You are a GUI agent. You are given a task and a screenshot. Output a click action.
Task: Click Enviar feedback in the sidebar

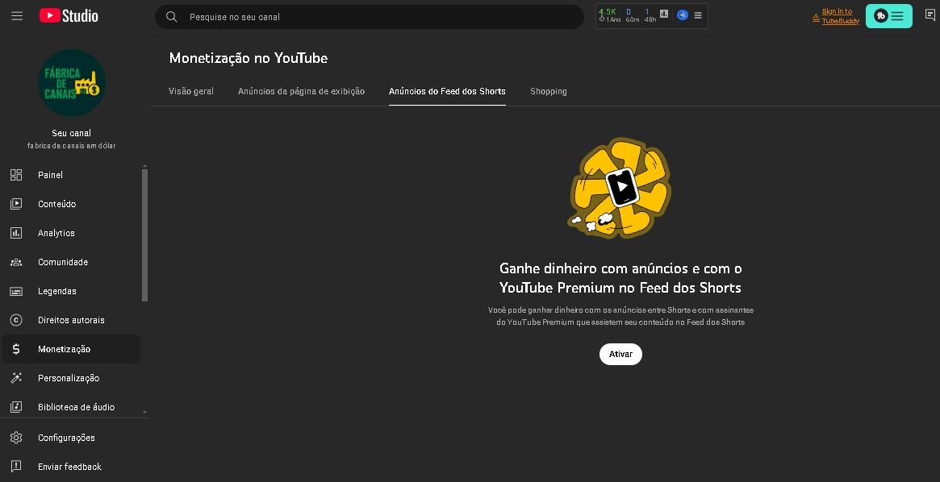tap(69, 467)
